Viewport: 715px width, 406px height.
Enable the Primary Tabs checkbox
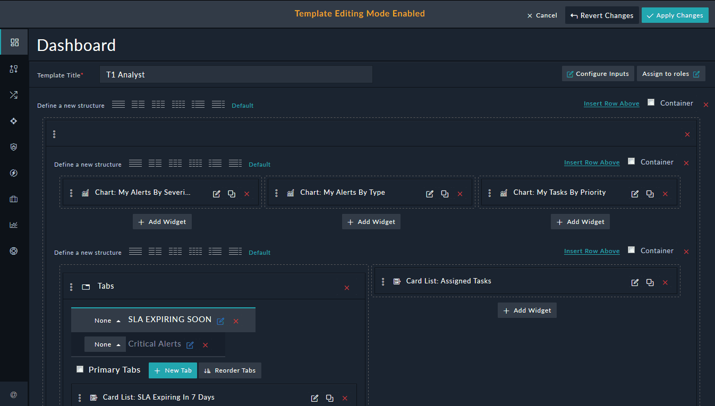tap(80, 369)
